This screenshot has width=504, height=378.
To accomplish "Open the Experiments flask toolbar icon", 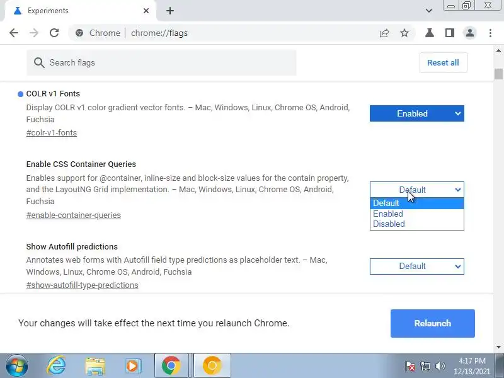I will (430, 33).
